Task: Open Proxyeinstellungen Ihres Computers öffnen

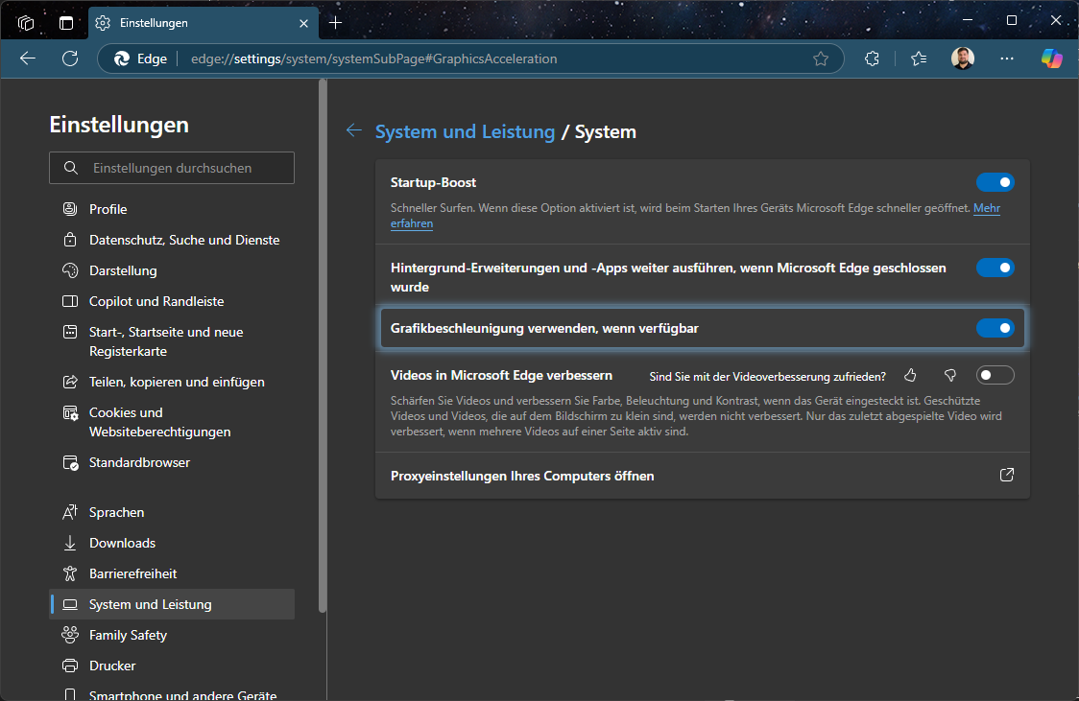Action: coord(1006,476)
